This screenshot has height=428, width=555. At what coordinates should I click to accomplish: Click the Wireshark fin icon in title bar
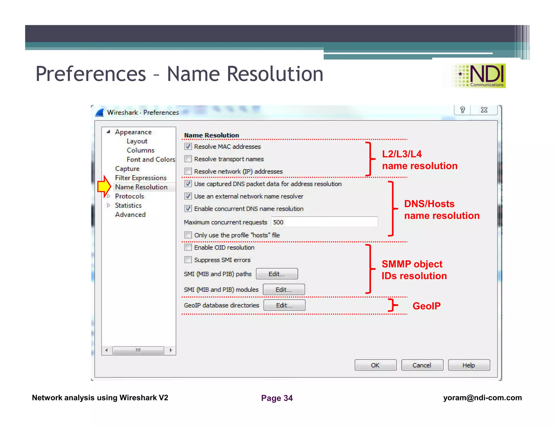point(100,113)
